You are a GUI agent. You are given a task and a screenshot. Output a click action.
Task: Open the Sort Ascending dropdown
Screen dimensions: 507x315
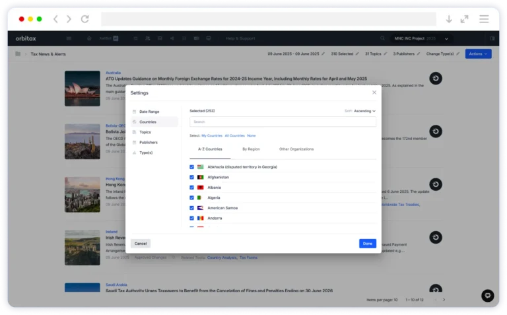(x=364, y=111)
